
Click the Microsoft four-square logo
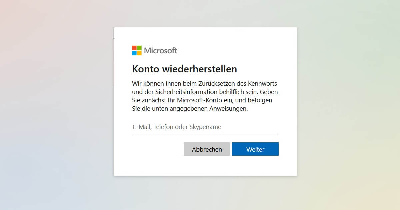pos(137,51)
